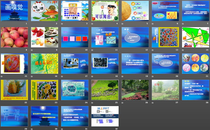The height and width of the screenshot is (130, 210).
Task: Select slide 16 with the green-yellow watercolor
Action: pyautogui.click(x=45, y=63)
